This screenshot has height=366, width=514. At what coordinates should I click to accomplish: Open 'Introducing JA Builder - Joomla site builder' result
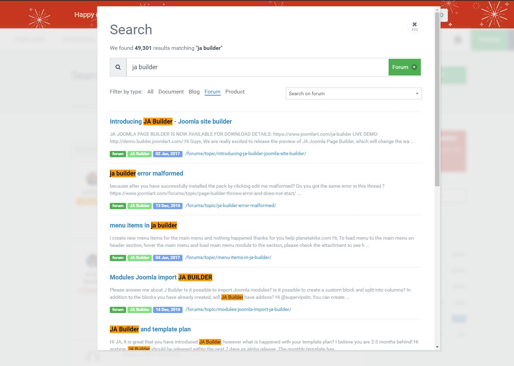click(171, 122)
